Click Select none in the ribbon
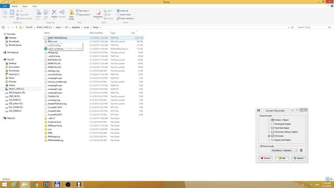The height and width of the screenshot is (188, 334). point(124,15)
